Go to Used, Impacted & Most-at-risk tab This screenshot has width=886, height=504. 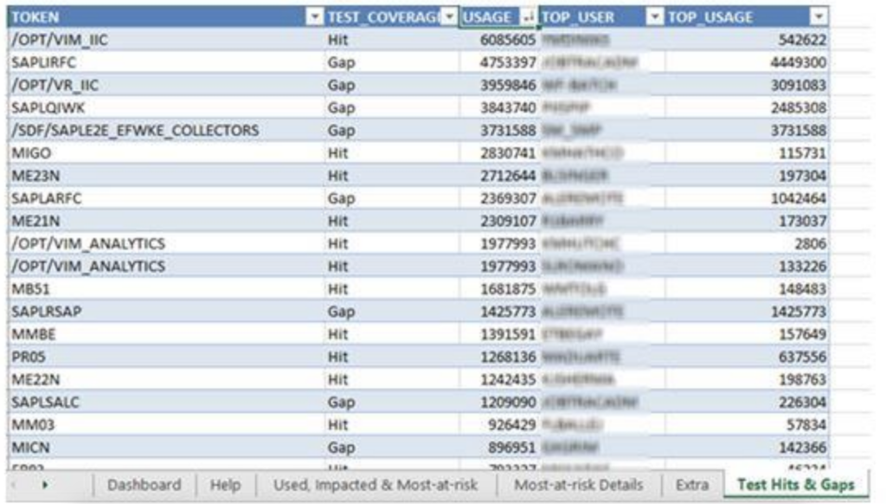[x=376, y=485]
